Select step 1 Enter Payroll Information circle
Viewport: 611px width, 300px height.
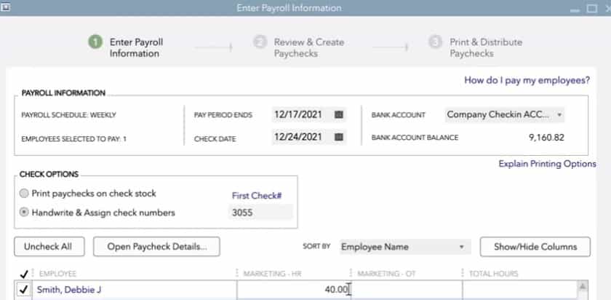click(x=95, y=42)
